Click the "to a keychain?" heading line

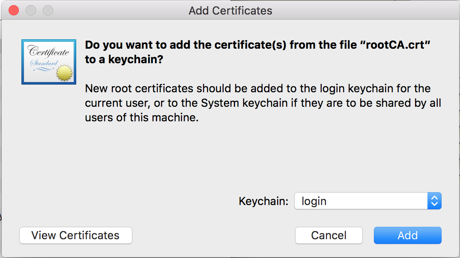coord(124,60)
